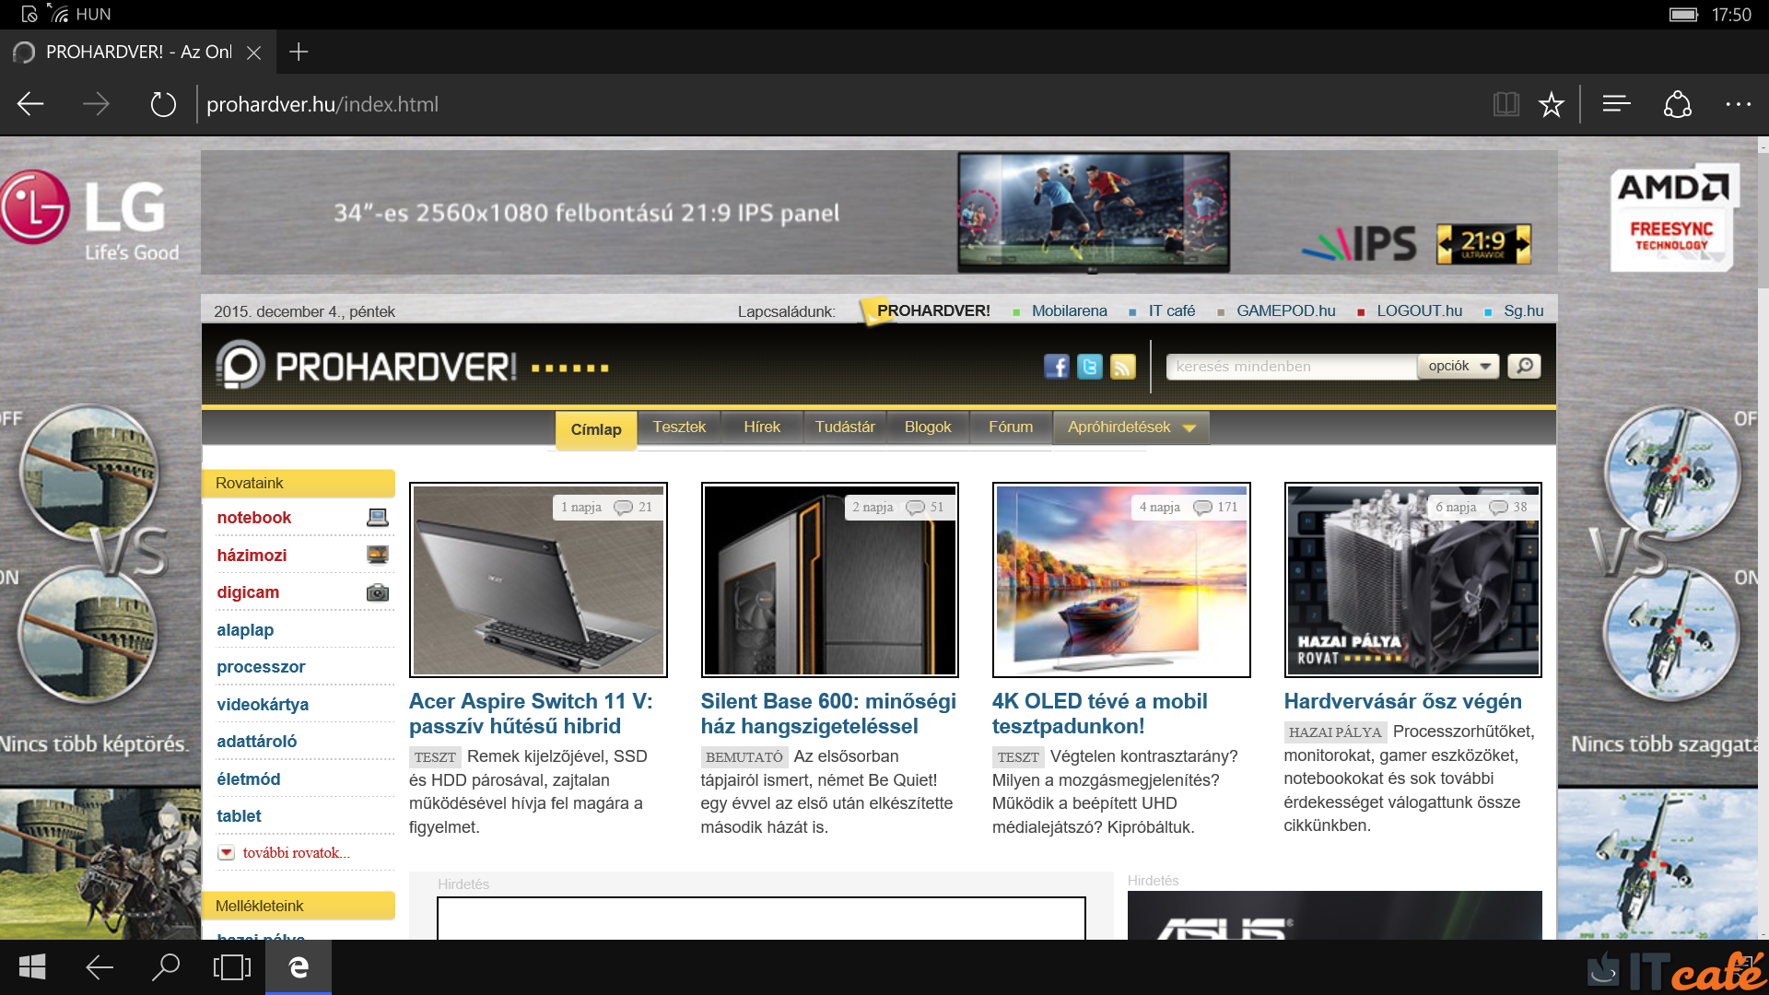Open the 4K OLED TV thumbnail
The image size is (1769, 995).
(x=1121, y=579)
